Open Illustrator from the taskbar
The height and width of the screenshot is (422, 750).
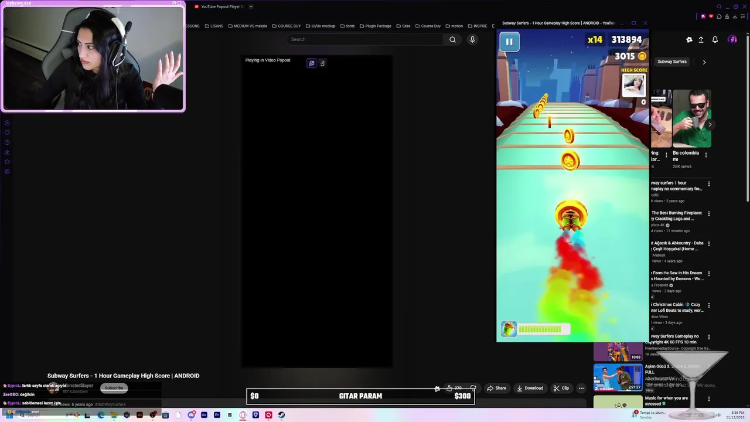tap(139, 415)
